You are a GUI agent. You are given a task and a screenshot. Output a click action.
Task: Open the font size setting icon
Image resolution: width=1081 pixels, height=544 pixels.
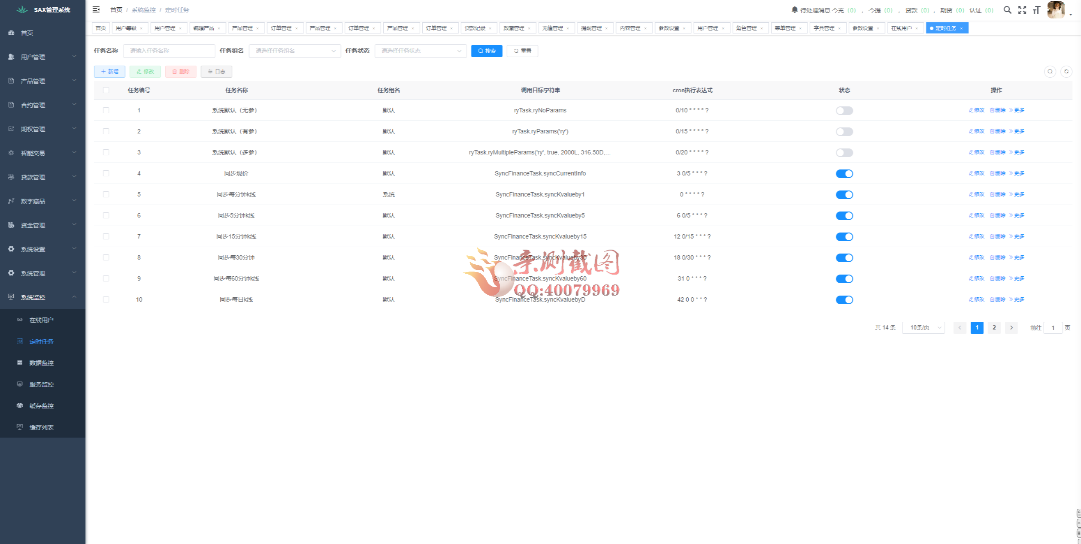(1036, 10)
